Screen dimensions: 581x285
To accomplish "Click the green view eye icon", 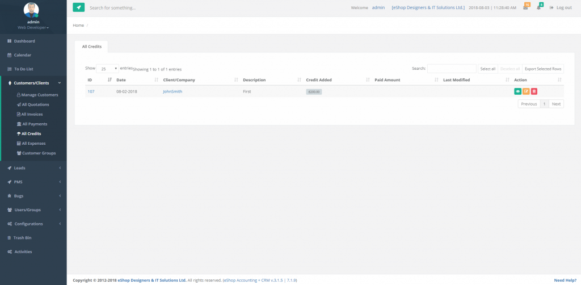I will 517,91.
